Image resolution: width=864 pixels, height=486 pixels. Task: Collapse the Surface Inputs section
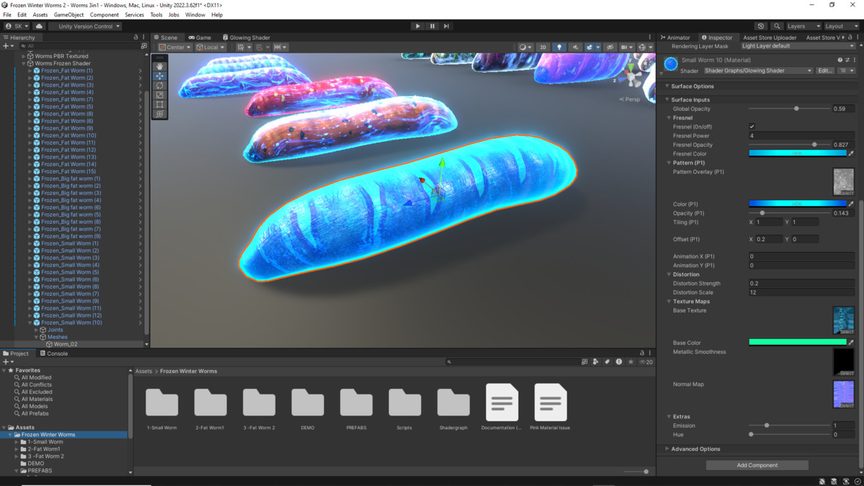click(667, 99)
